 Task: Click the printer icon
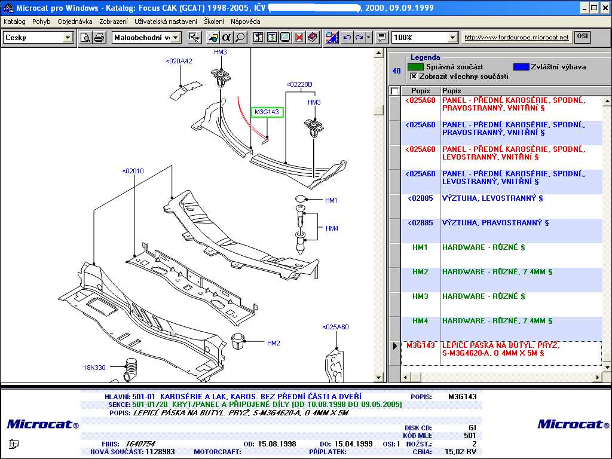coord(99,38)
